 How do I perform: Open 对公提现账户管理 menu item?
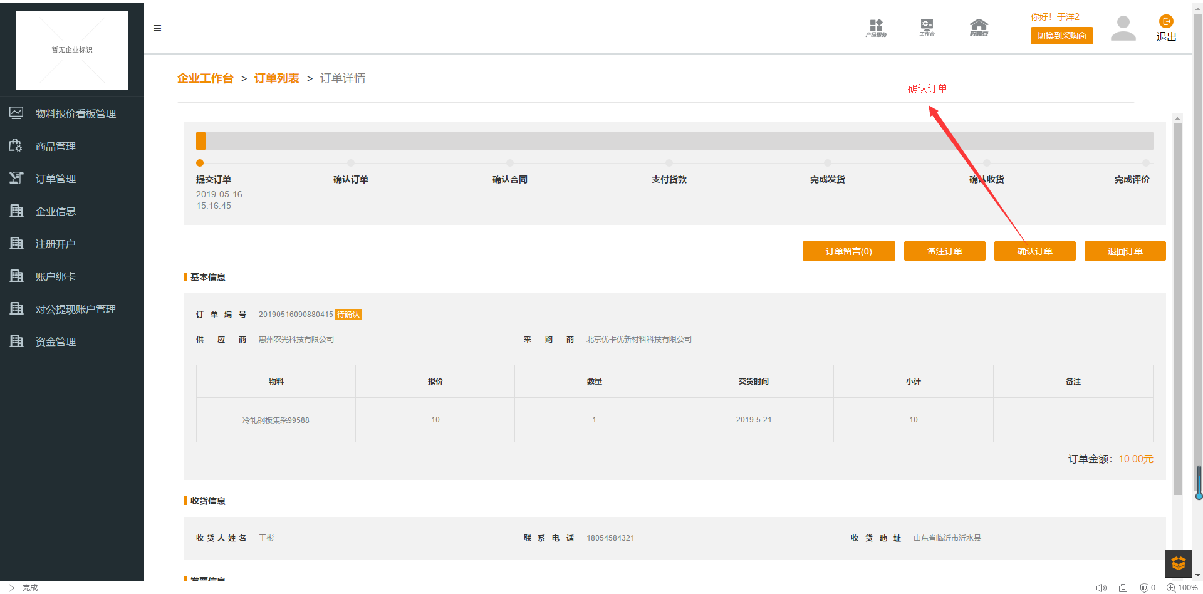76,309
